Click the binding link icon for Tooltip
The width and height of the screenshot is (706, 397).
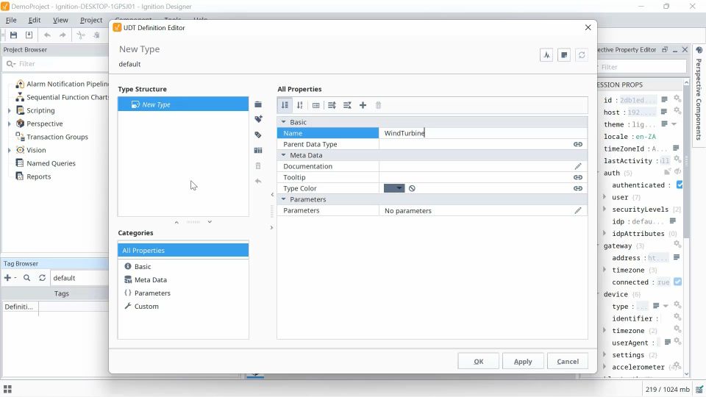pos(578,177)
